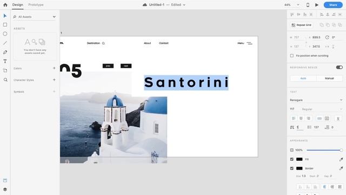Image resolution: width=346 pixels, height=195 pixels.
Task: Go to the Home screen icon
Action: [x=5, y=5]
